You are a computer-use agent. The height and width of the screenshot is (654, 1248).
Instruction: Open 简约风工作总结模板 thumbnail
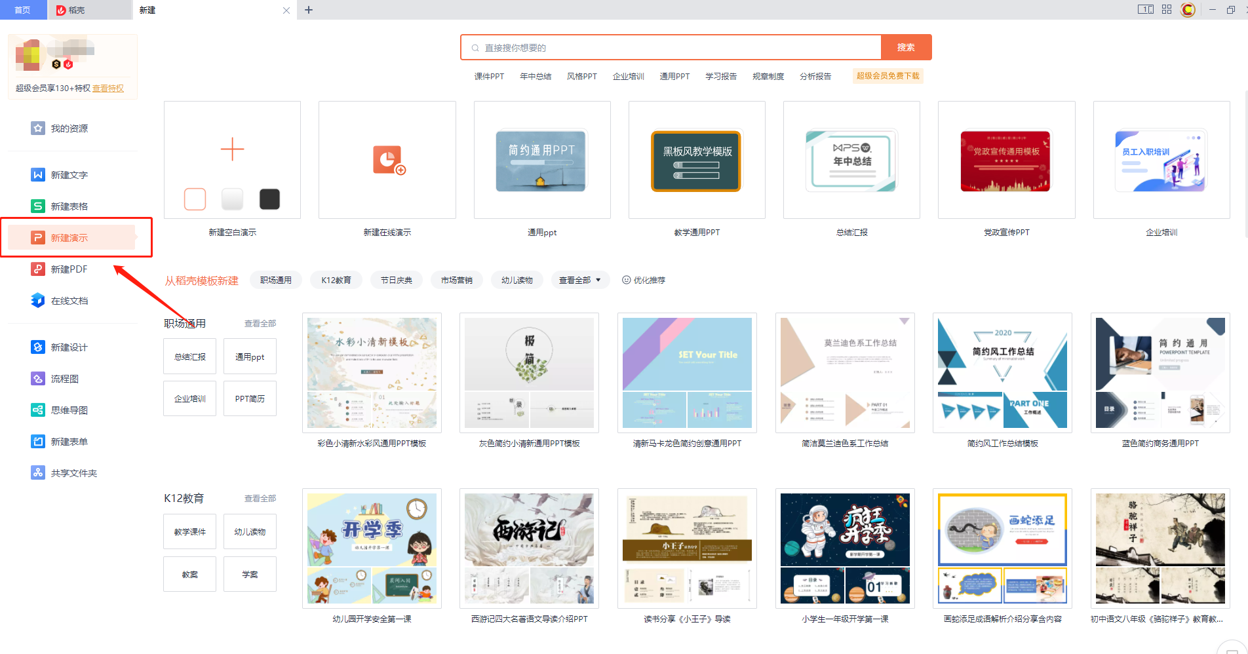click(x=1002, y=373)
